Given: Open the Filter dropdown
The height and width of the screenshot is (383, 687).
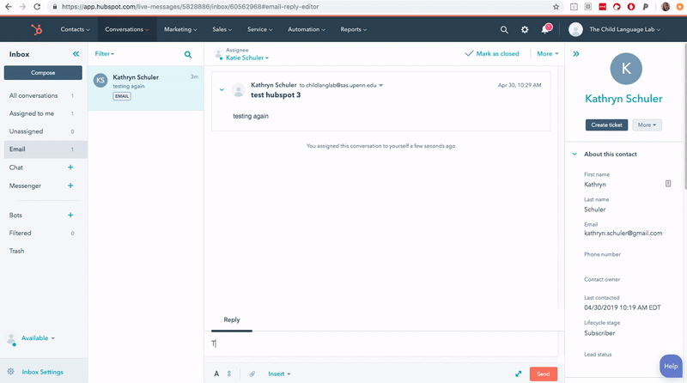Looking at the screenshot, I should click(104, 54).
